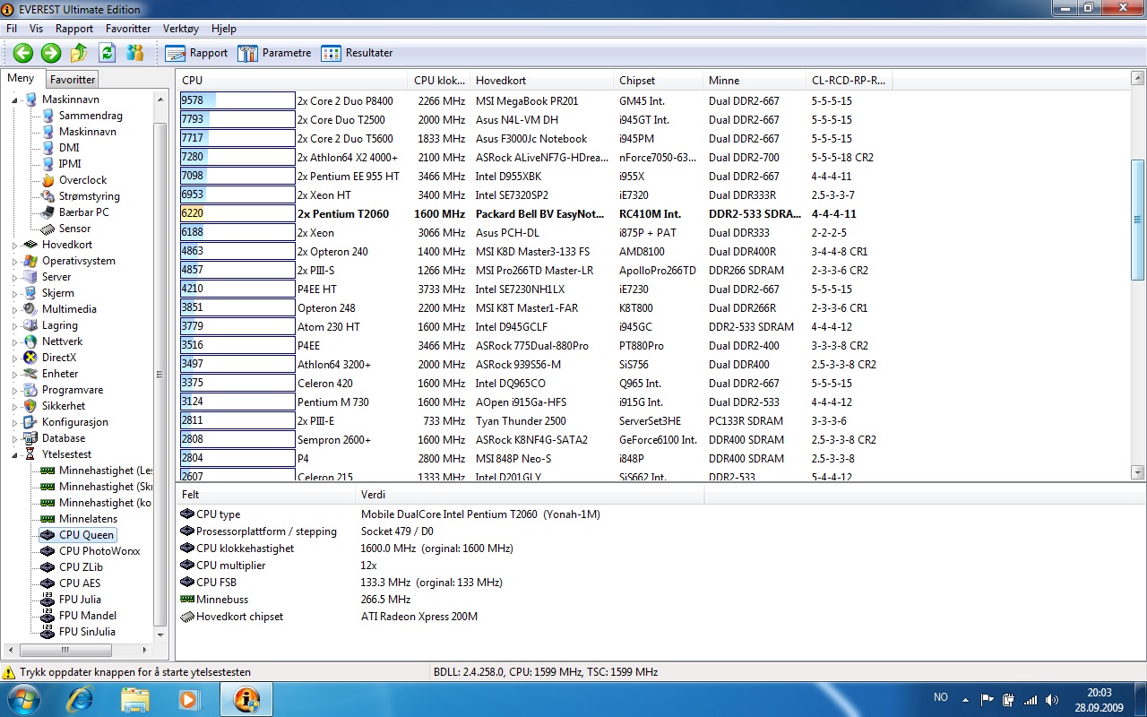
Task: Click the Database tree icon
Action: pos(30,438)
